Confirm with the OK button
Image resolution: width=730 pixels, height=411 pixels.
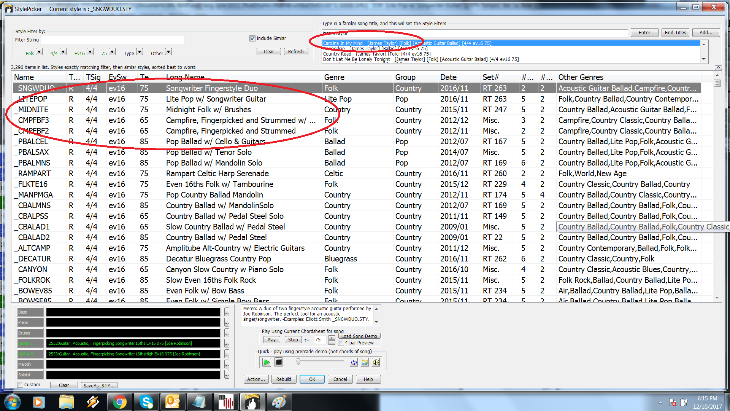(x=312, y=379)
